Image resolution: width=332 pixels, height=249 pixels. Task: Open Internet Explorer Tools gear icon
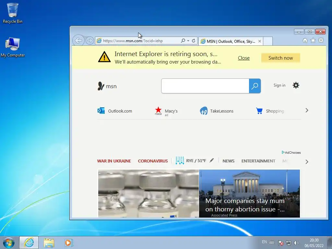coord(321,40)
